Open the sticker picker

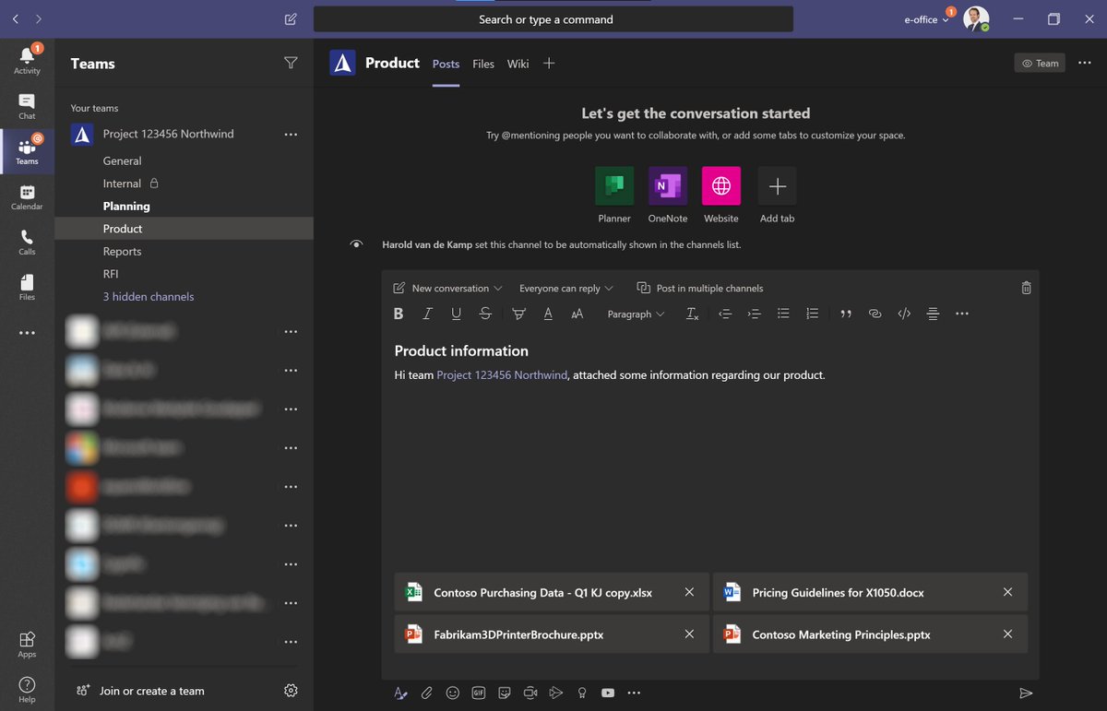click(504, 693)
